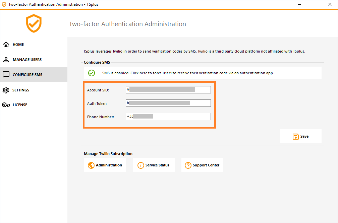Click the green SMS enabled checkmark icon

[x=91, y=73]
